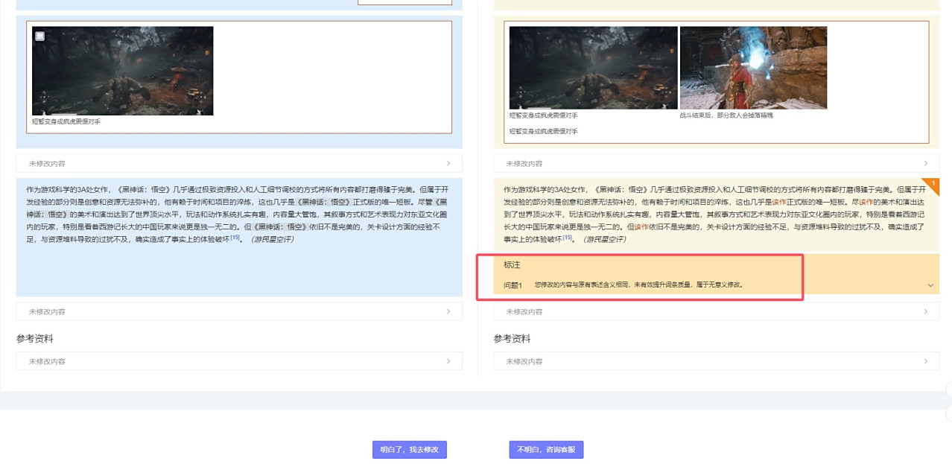Expand 未修改内容 row under blue-column 参考资料
Image resolution: width=952 pixels, height=464 pixels.
pos(239,361)
